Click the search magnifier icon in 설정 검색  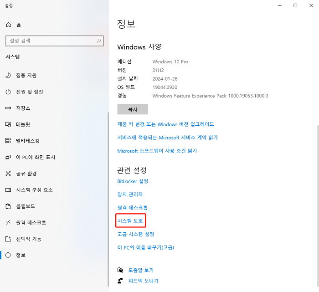coord(98,41)
